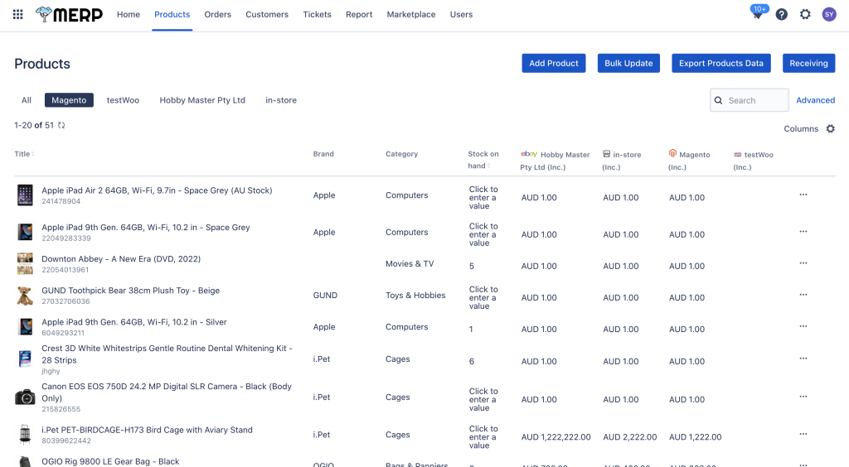The image size is (849, 467).
Task: Open the Advanced search link
Action: (815, 100)
